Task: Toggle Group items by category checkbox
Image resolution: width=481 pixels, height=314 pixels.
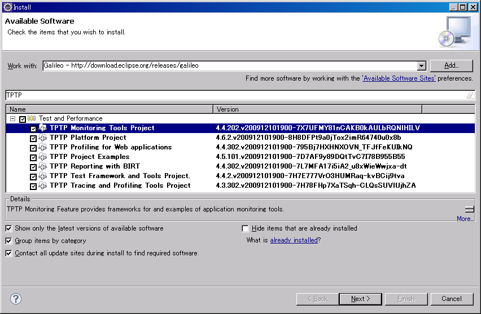Action: click(8, 241)
